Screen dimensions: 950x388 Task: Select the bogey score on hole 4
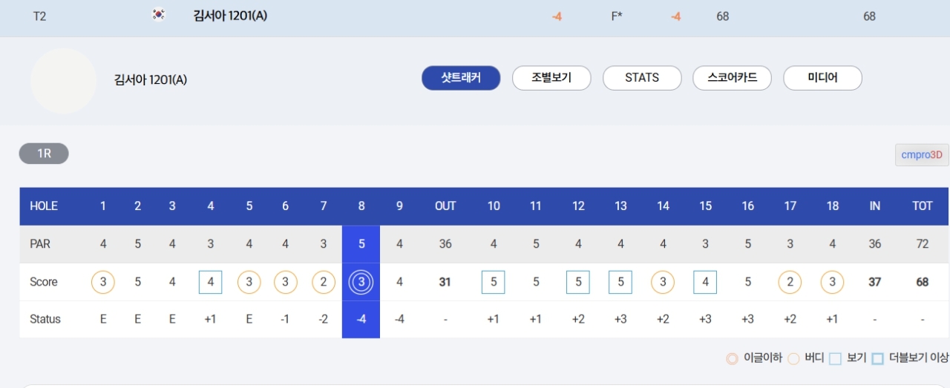pos(211,282)
